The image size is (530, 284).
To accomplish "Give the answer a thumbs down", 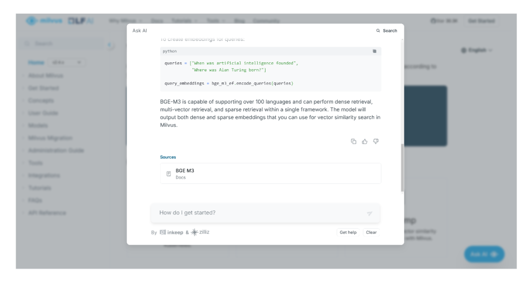I will (376, 141).
